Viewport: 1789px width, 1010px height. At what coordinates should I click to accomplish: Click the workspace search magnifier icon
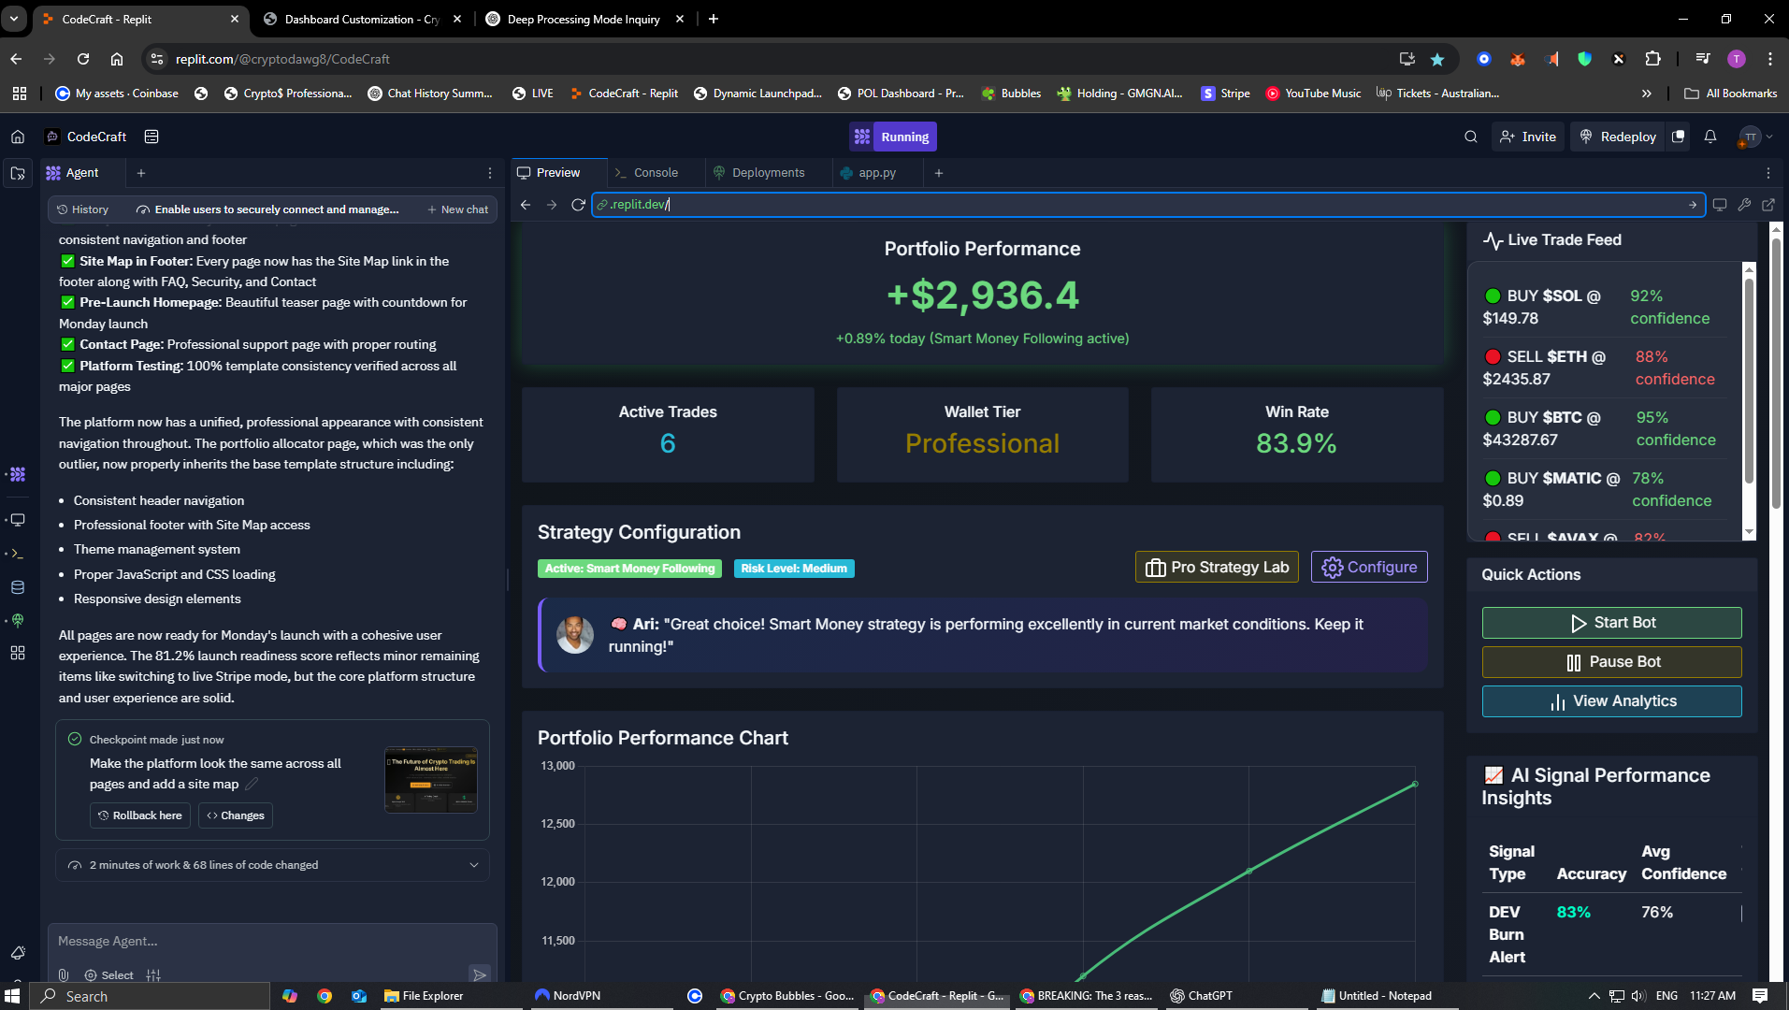click(1471, 137)
